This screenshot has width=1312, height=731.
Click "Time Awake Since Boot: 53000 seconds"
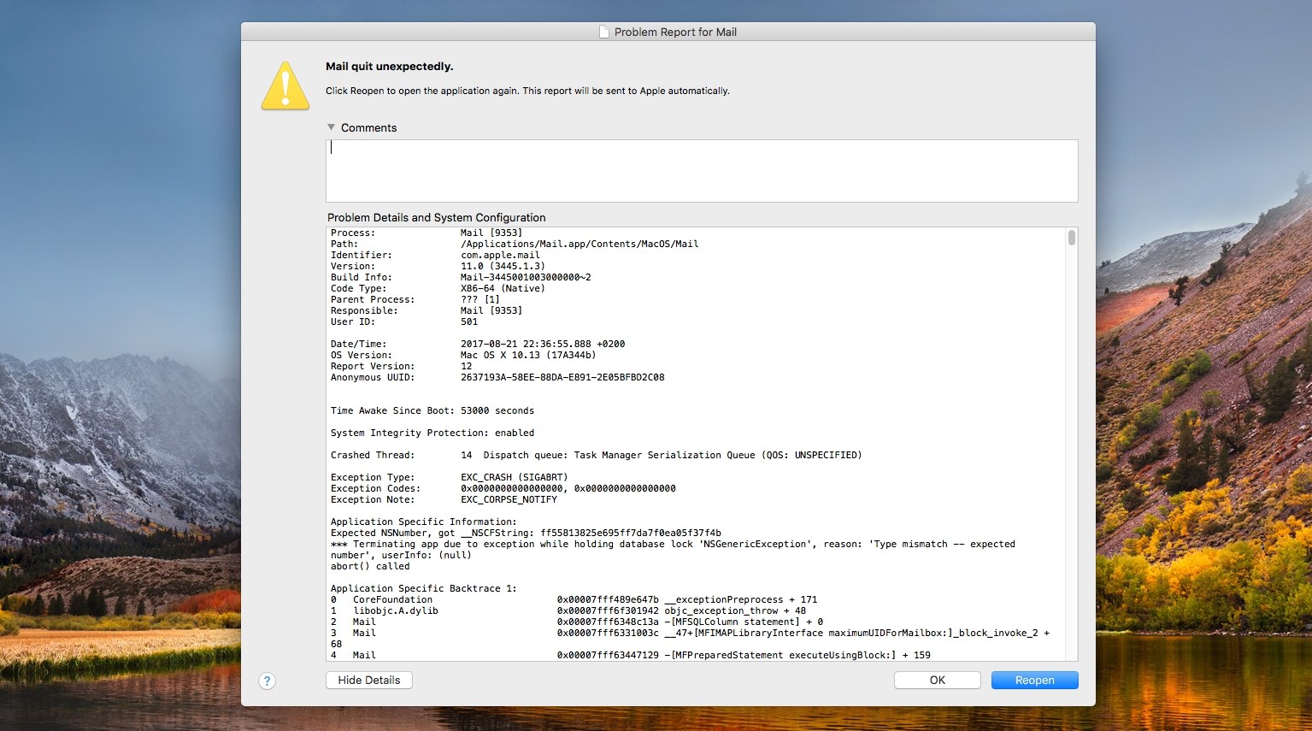tap(432, 410)
